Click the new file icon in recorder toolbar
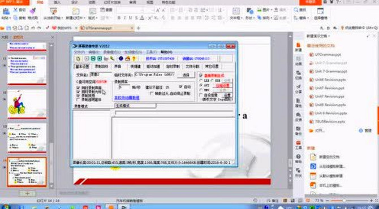 point(78,58)
